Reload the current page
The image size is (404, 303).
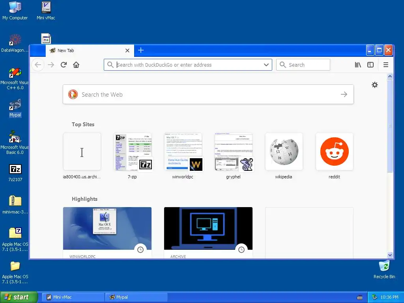pos(64,65)
